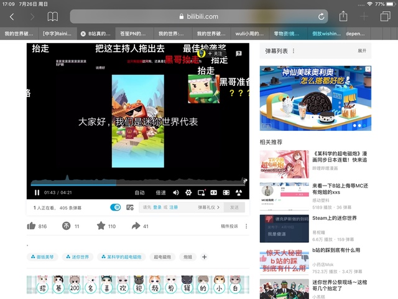This screenshot has width=398, height=299.
Task: Select the 御坂美琴 tag
Action: (42, 257)
